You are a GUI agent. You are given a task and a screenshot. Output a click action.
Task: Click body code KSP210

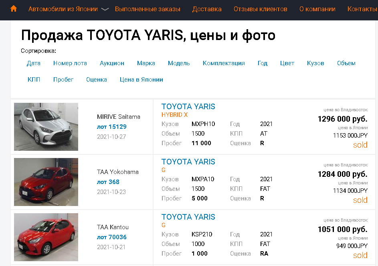pyautogui.click(x=202, y=234)
